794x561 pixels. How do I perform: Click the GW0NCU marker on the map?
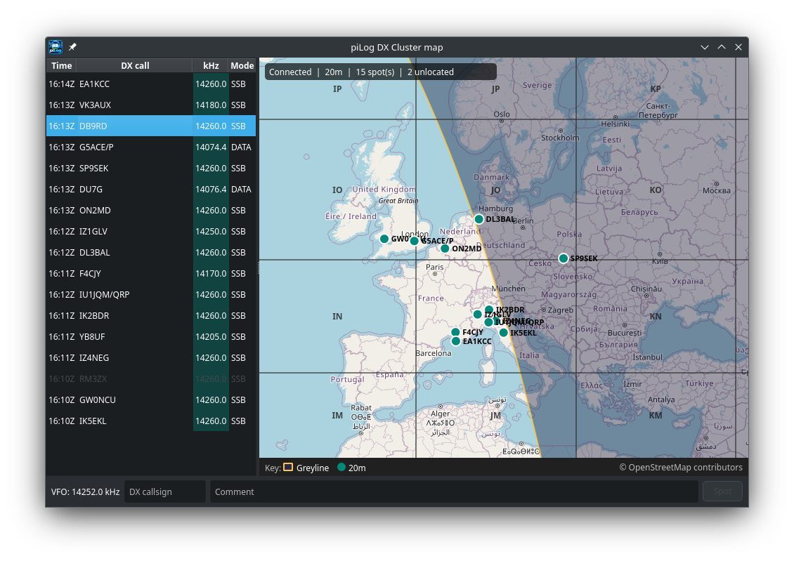click(384, 239)
